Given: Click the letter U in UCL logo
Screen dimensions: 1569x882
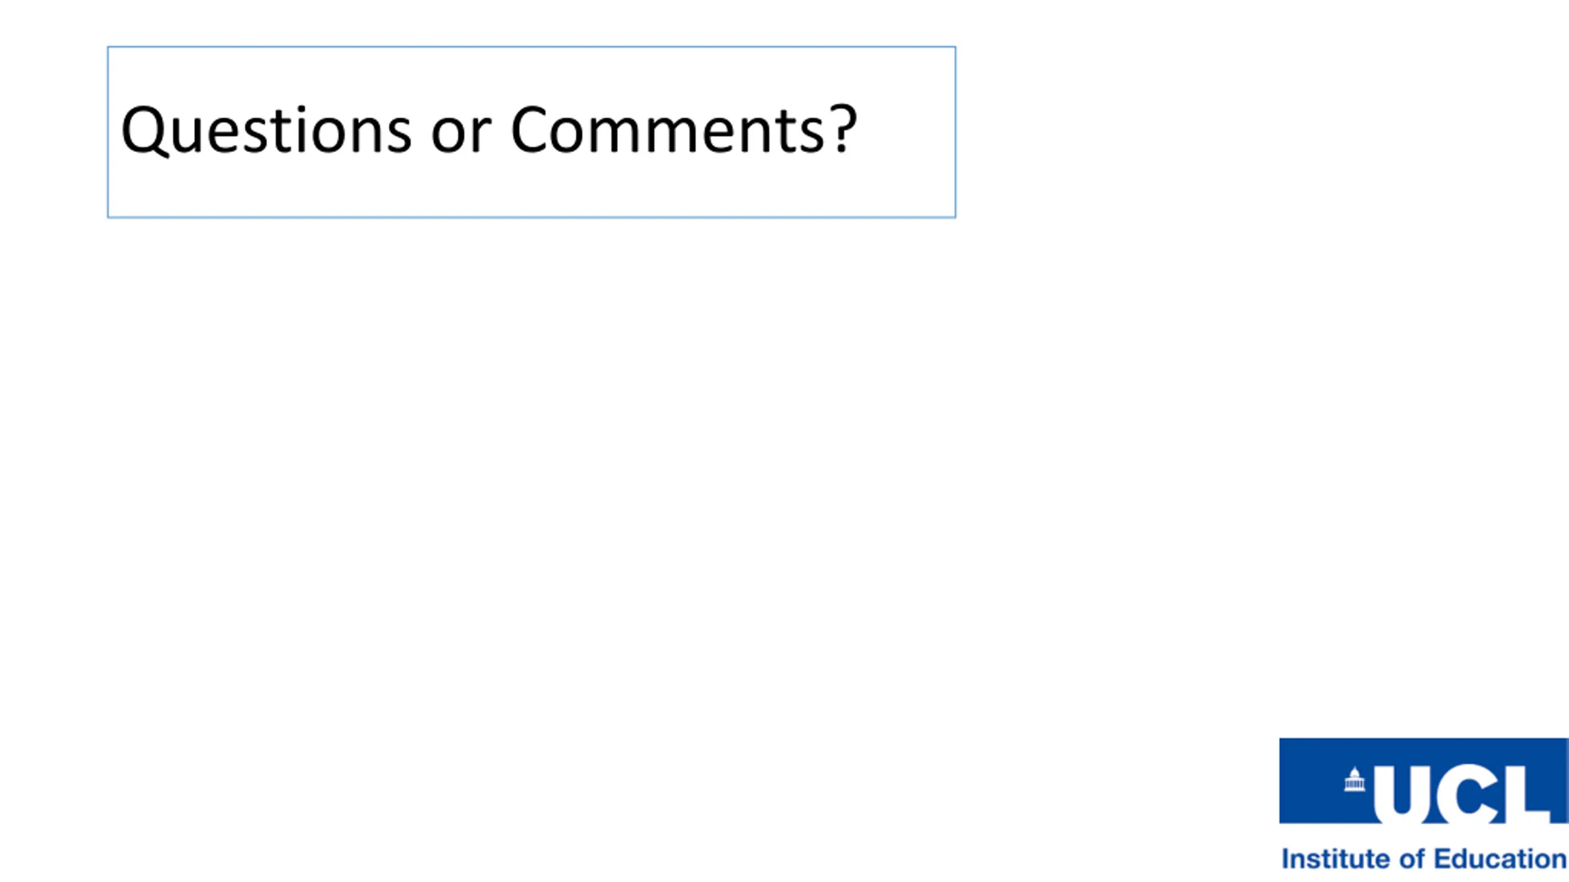Looking at the screenshot, I should [1402, 794].
